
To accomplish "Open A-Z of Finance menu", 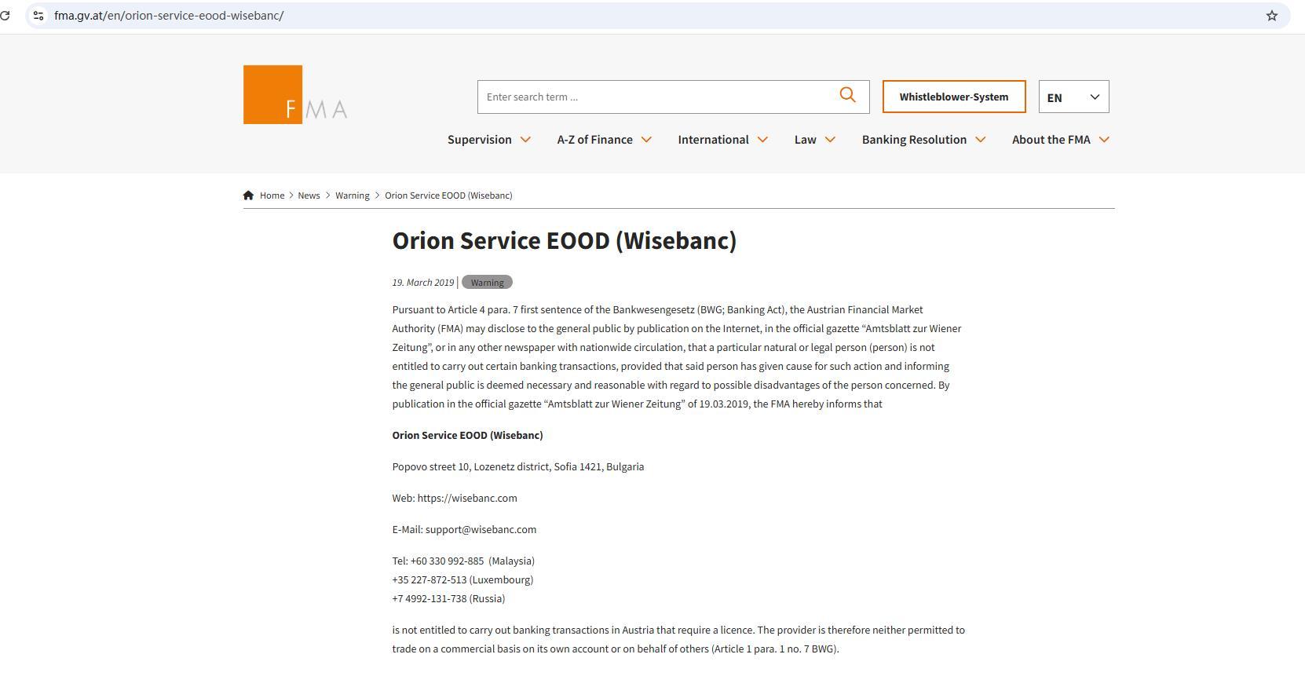I will (595, 140).
